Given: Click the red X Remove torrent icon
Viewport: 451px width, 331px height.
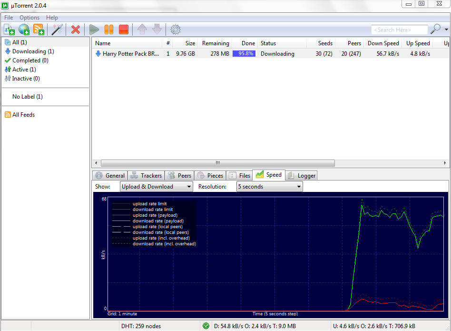Looking at the screenshot, I should 76,30.
